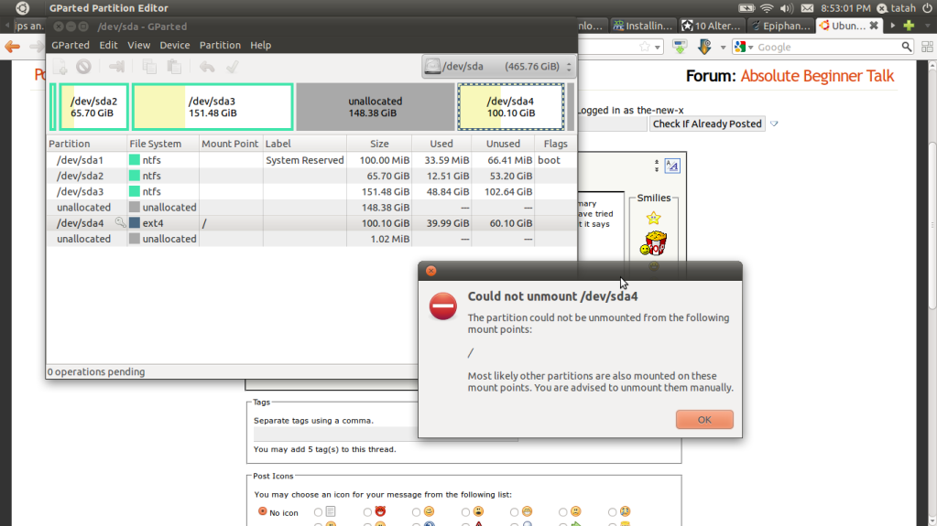Screen dimensions: 937x526
Task: Switch to the 10 Alter... browser tab
Action: click(713, 26)
